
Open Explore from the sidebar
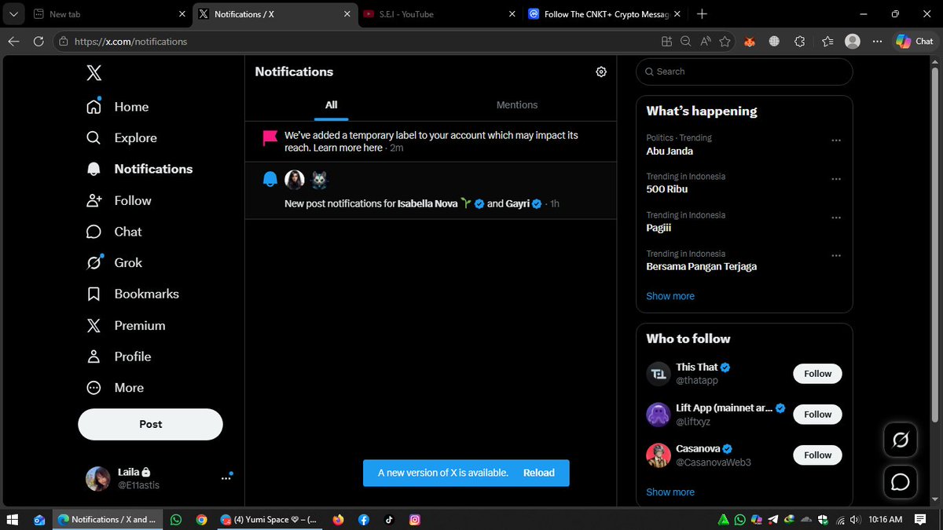coord(121,137)
